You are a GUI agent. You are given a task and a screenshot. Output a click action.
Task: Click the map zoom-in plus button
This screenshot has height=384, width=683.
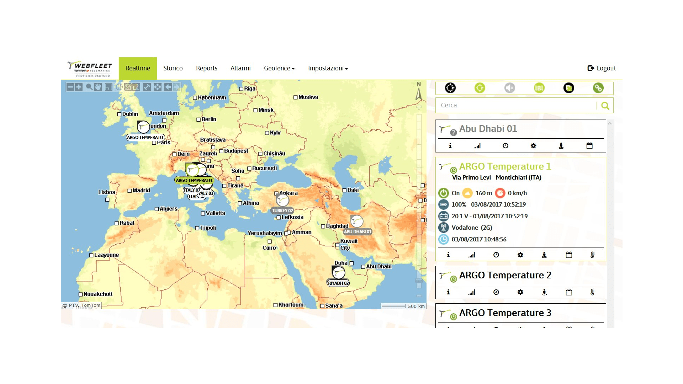tap(79, 87)
